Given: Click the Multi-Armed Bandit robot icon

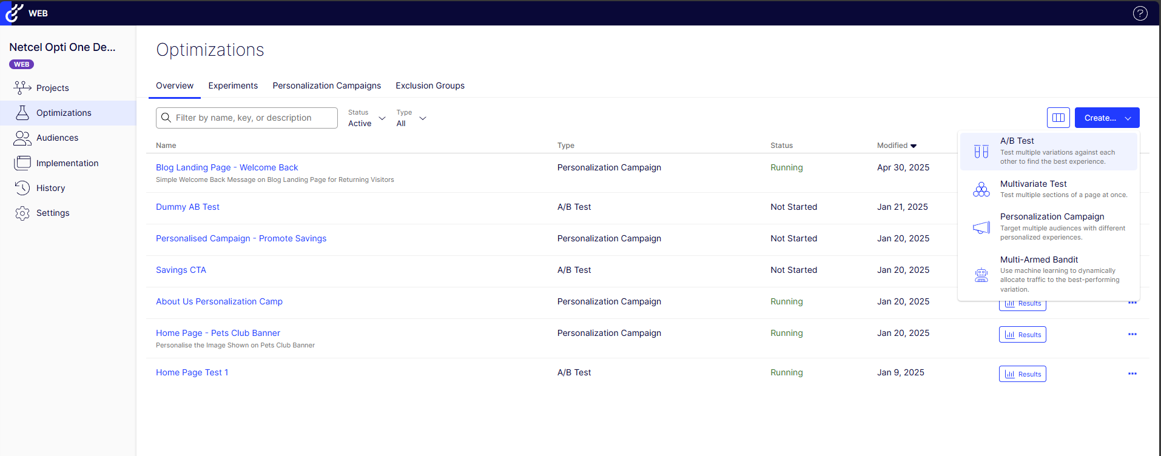Looking at the screenshot, I should point(981,275).
